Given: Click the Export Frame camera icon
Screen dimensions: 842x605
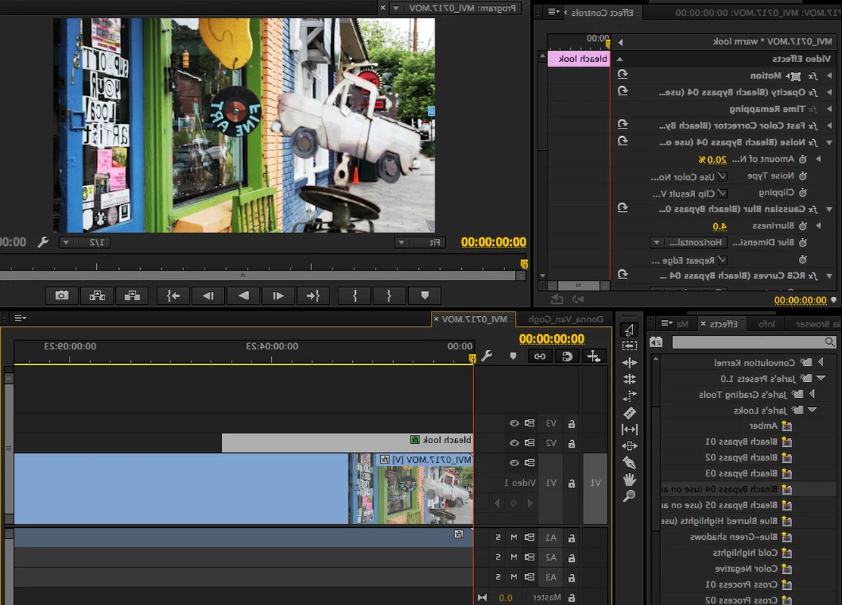Looking at the screenshot, I should click(62, 296).
